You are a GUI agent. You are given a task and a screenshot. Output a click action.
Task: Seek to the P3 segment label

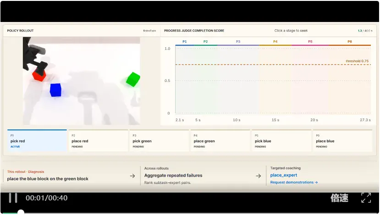pos(238,42)
